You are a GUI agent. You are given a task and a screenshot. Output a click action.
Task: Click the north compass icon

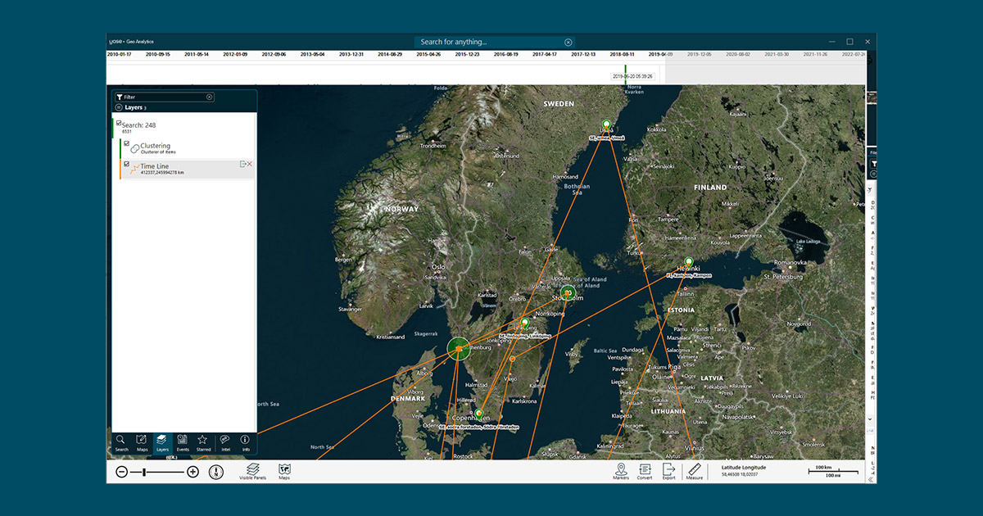215,472
